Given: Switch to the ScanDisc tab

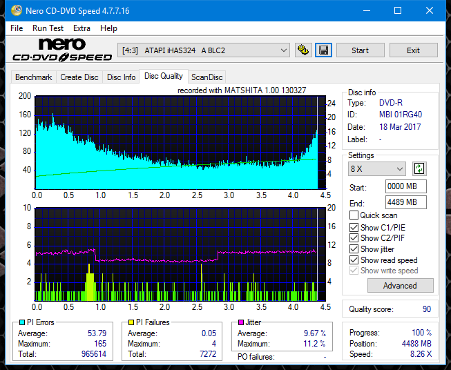Looking at the screenshot, I should 207,77.
